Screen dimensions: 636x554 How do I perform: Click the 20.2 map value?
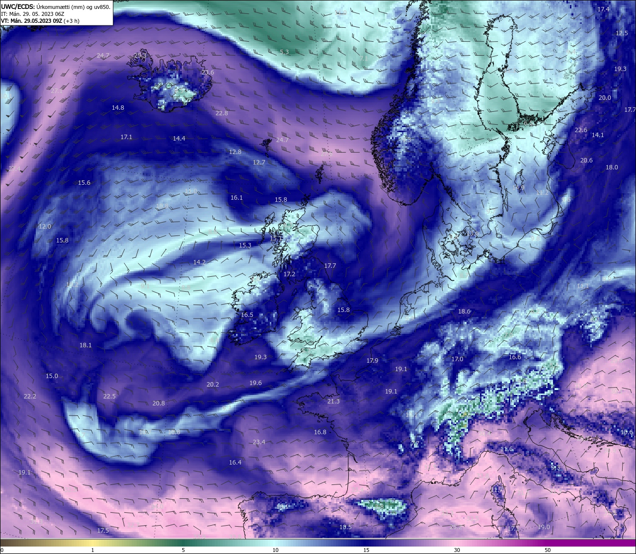[213, 384]
